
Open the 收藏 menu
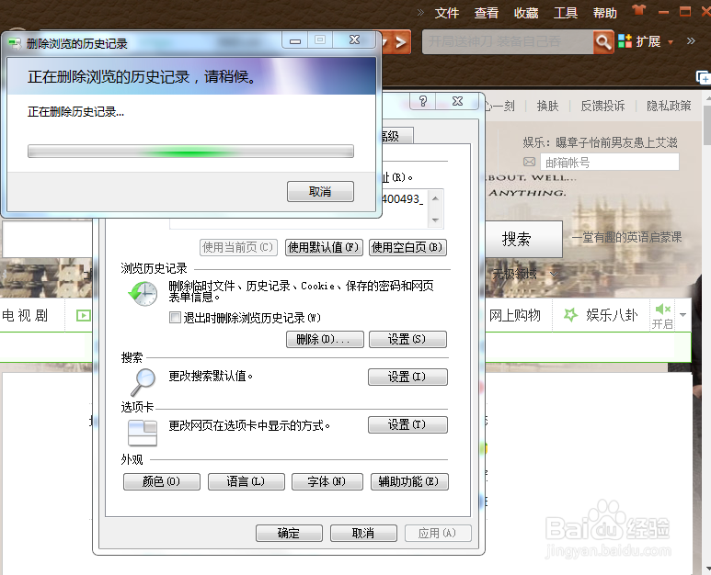[526, 13]
